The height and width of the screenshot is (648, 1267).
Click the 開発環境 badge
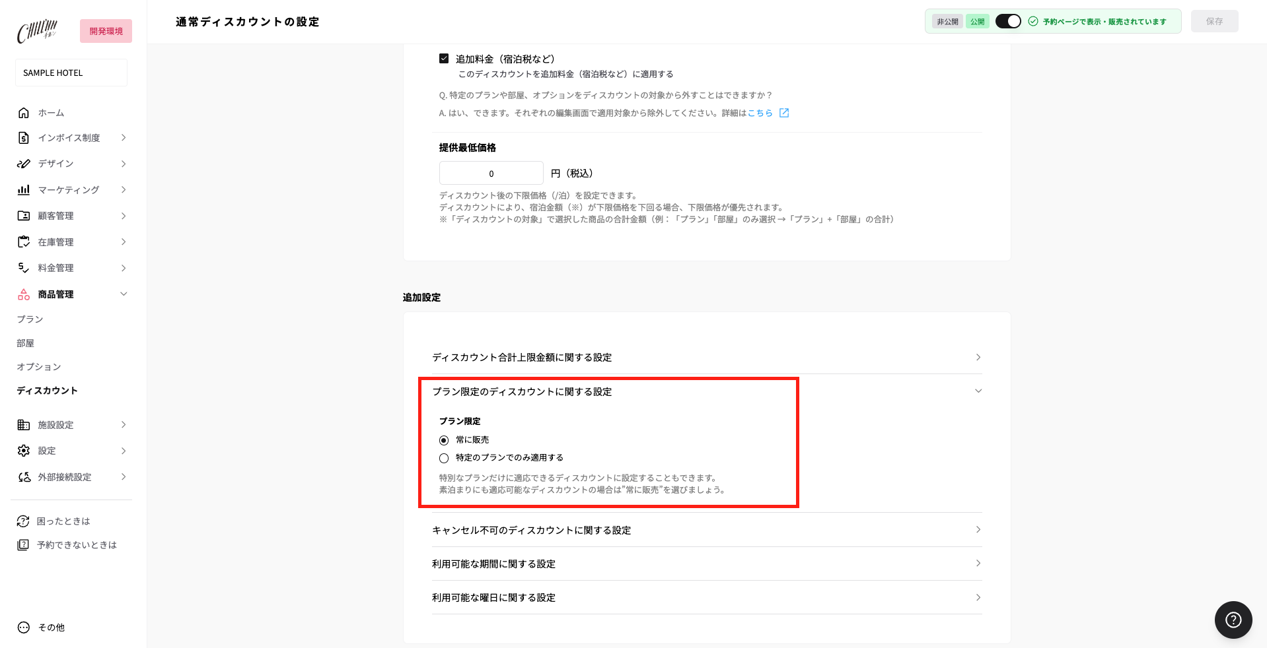point(106,31)
